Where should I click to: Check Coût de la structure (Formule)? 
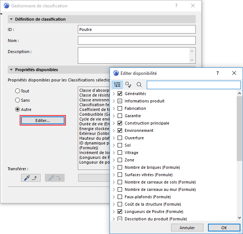(x=120, y=204)
